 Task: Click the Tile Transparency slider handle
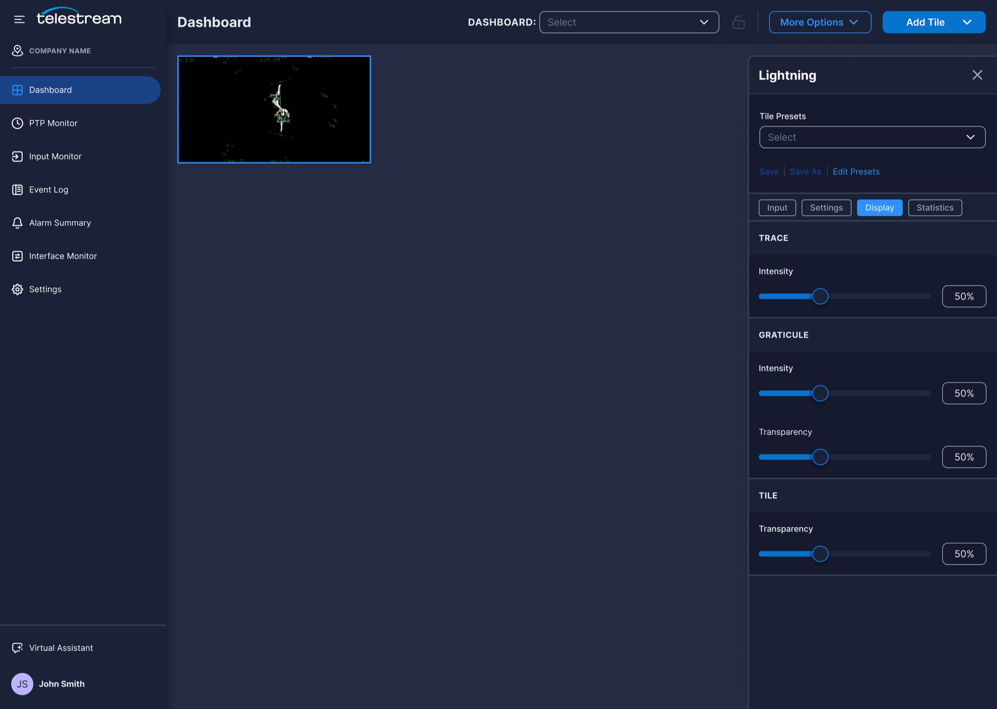(x=820, y=554)
